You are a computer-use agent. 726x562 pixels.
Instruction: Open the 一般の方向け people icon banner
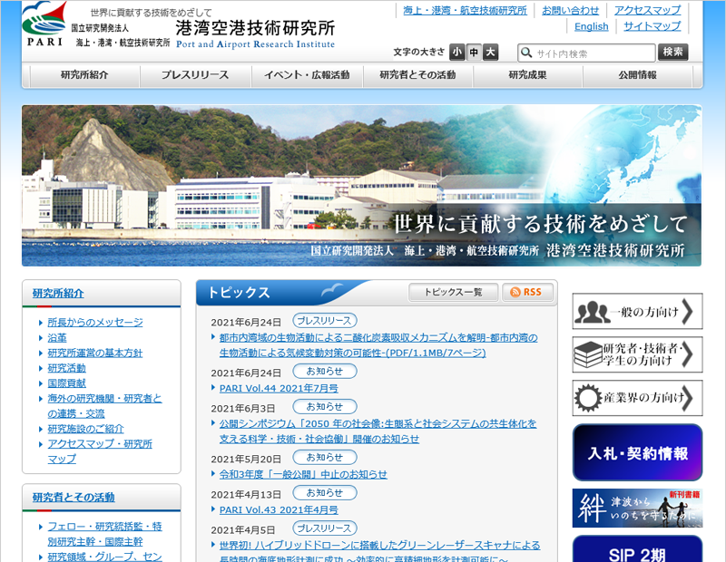tap(637, 311)
